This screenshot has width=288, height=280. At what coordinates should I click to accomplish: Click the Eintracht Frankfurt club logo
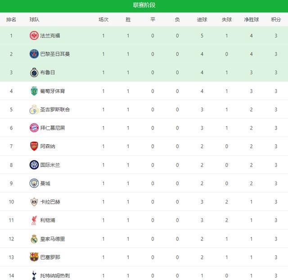coord(34,36)
